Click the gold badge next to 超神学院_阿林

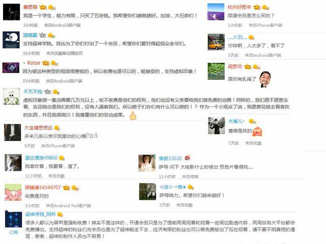(x=60, y=214)
